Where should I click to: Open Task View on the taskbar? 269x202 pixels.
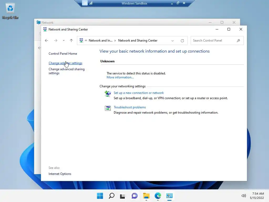[x=122, y=196]
